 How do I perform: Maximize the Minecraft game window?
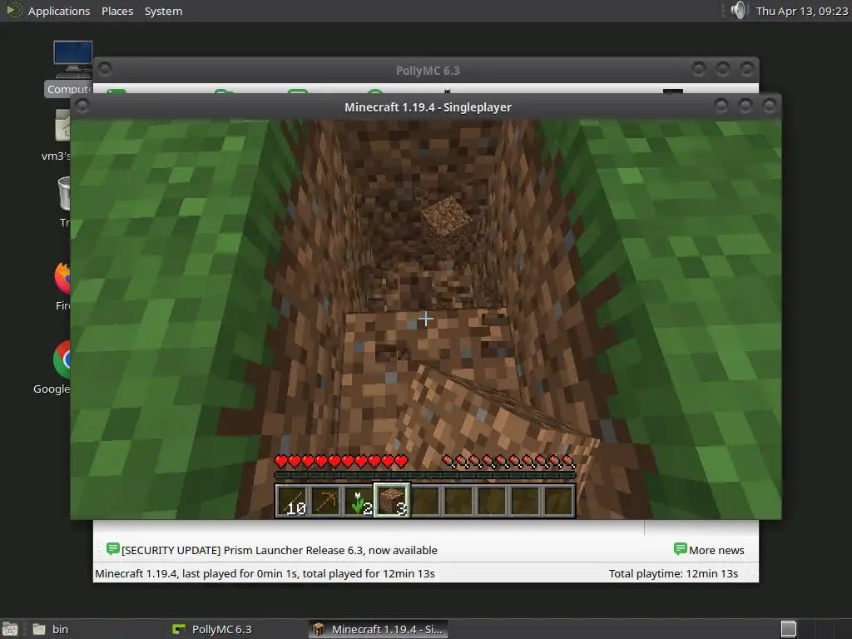point(745,106)
